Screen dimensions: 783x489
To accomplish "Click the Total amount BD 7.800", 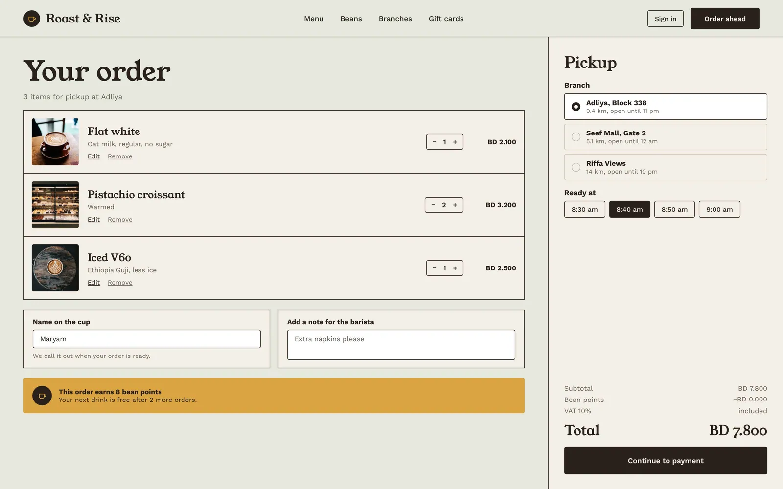I will (x=738, y=430).
